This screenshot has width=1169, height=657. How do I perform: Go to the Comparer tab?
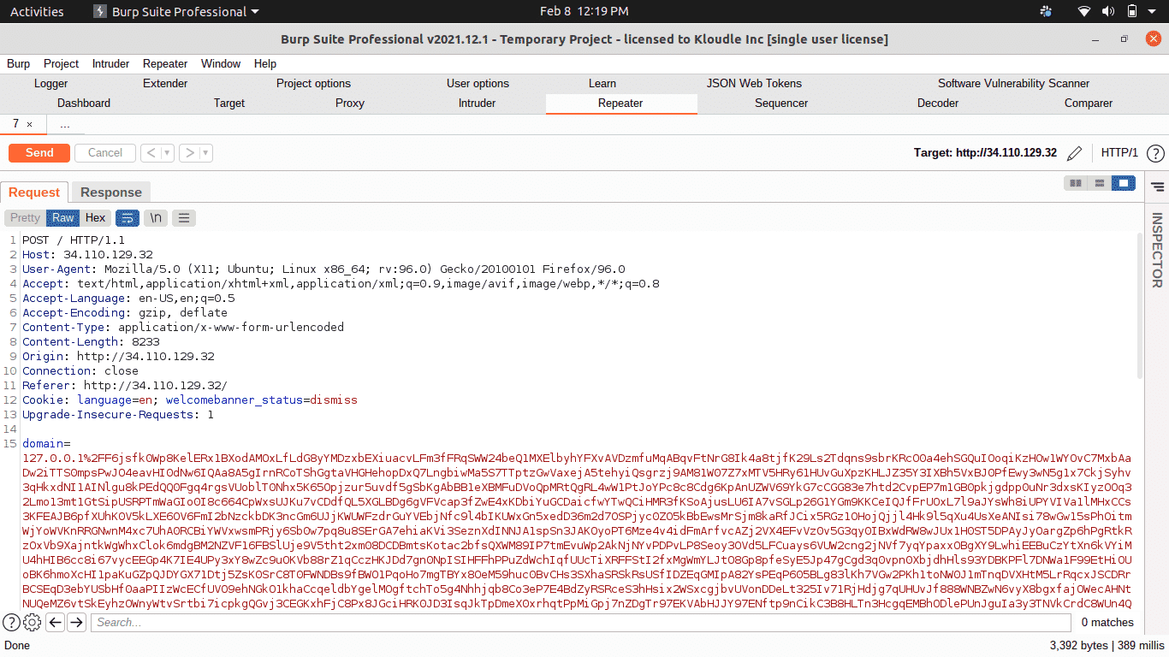pyautogui.click(x=1089, y=104)
